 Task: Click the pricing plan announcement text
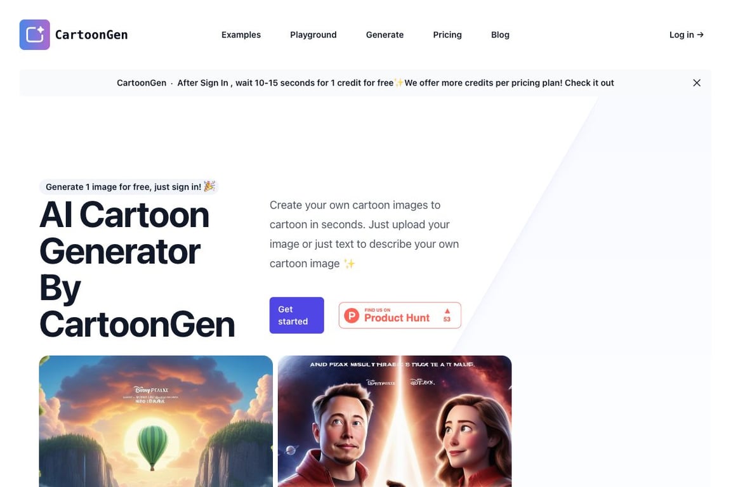509,83
